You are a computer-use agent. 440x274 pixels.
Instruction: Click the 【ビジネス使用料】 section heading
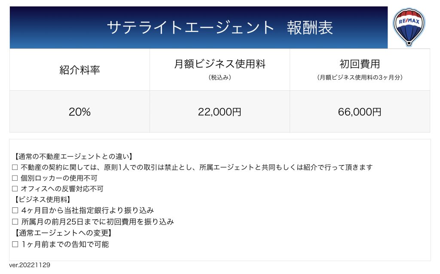tap(42, 200)
